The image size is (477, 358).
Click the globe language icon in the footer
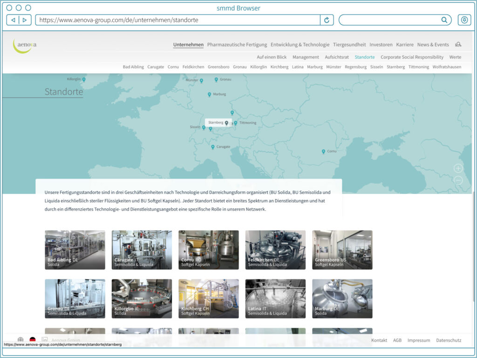pyautogui.click(x=20, y=339)
